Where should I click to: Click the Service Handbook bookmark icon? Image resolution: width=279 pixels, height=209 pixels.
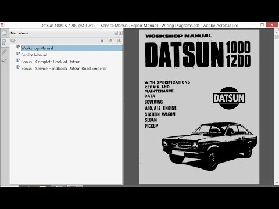[18, 67]
